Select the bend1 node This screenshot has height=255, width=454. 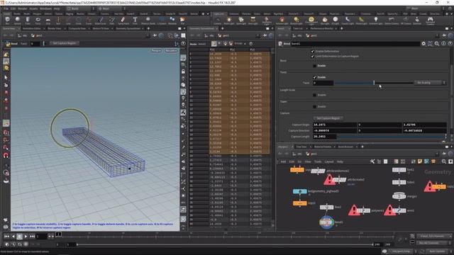point(326,222)
